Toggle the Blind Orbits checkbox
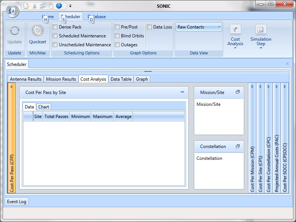The width and height of the screenshot is (296, 222). (117, 36)
